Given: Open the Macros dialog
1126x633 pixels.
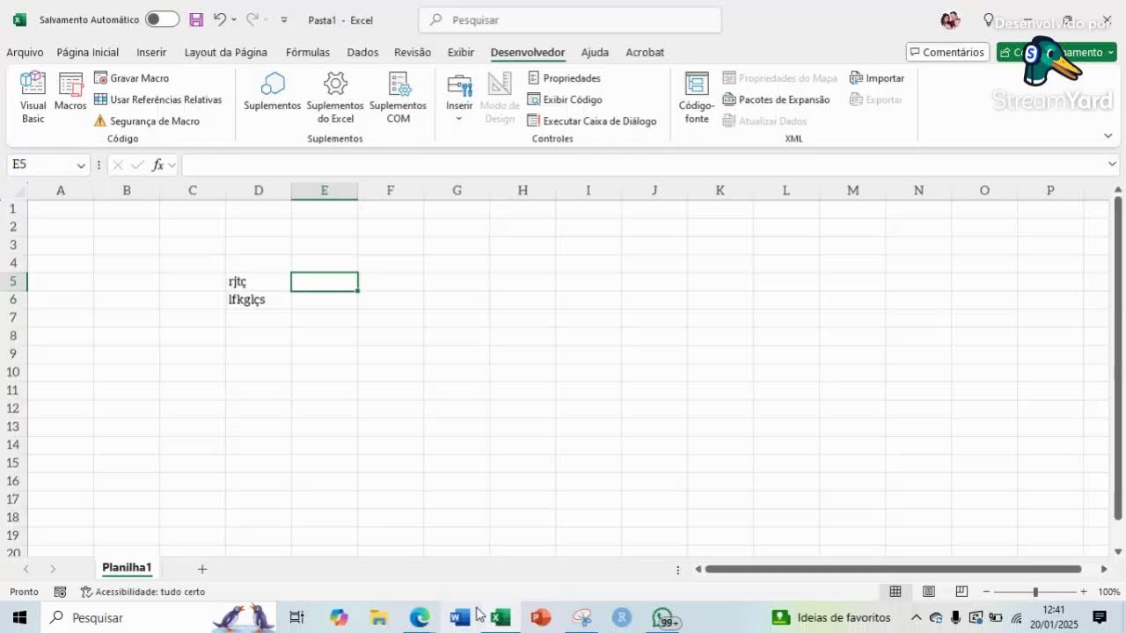Looking at the screenshot, I should (x=70, y=92).
